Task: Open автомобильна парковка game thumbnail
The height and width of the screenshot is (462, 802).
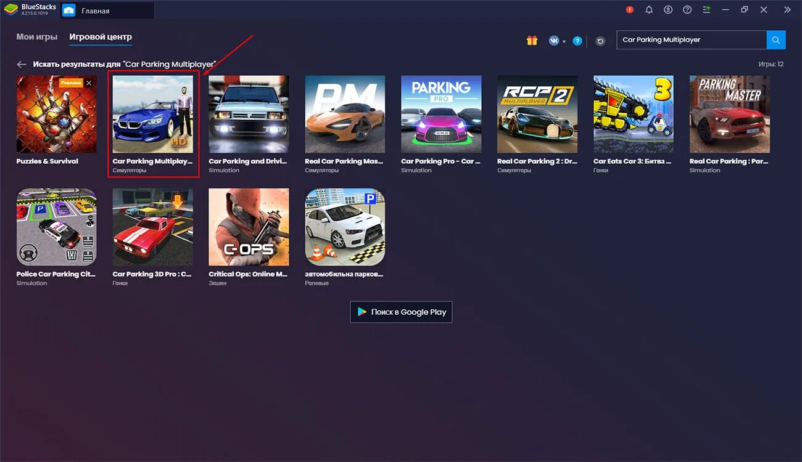Action: coord(345,227)
